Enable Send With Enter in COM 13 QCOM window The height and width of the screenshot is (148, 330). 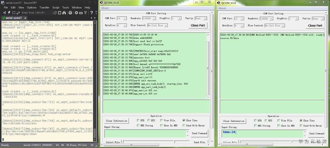click(301, 126)
